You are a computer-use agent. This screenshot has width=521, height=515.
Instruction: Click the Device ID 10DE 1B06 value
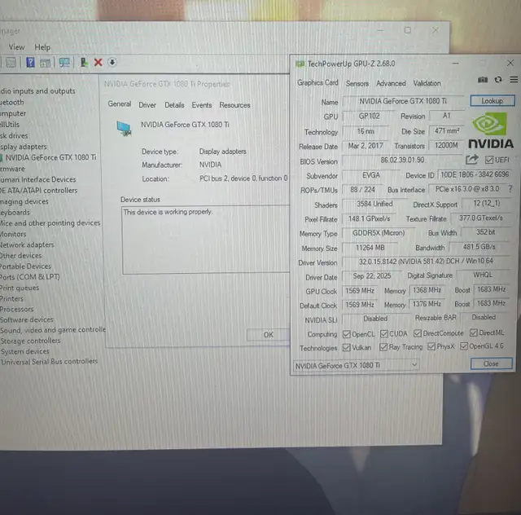[475, 174]
